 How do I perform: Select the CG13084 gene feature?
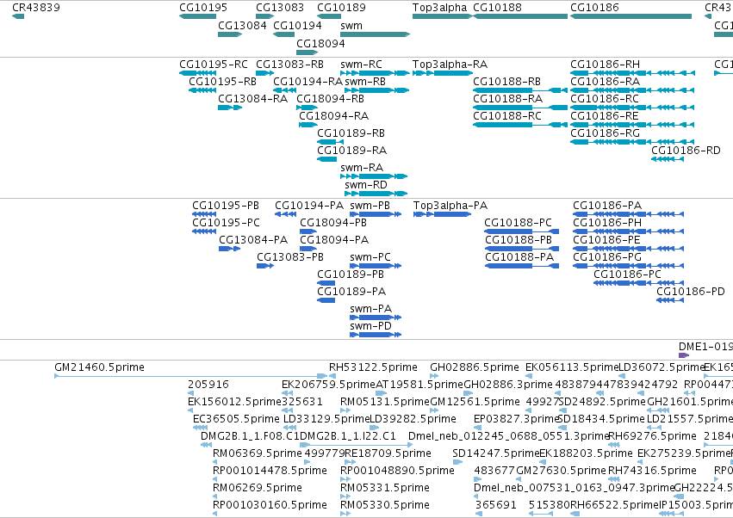point(229,34)
